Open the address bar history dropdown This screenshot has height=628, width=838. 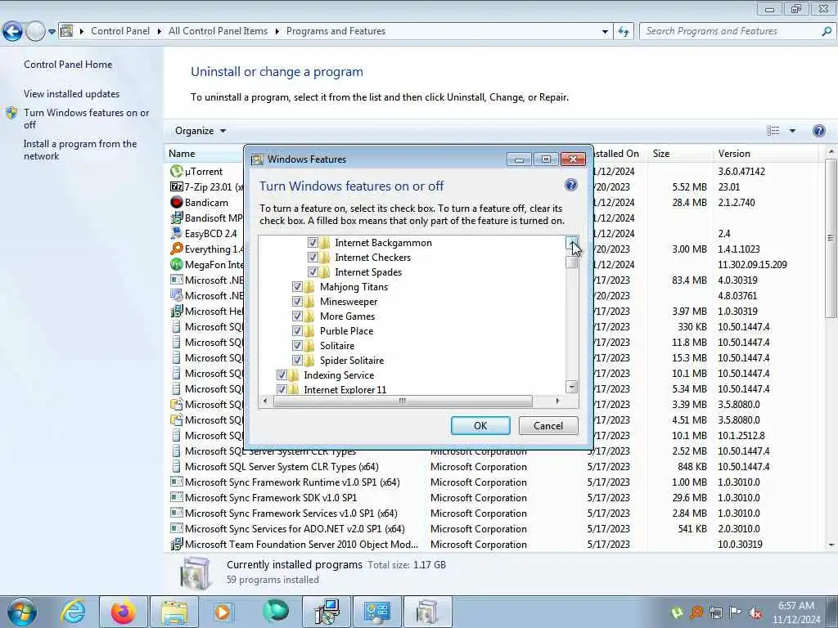coord(605,32)
